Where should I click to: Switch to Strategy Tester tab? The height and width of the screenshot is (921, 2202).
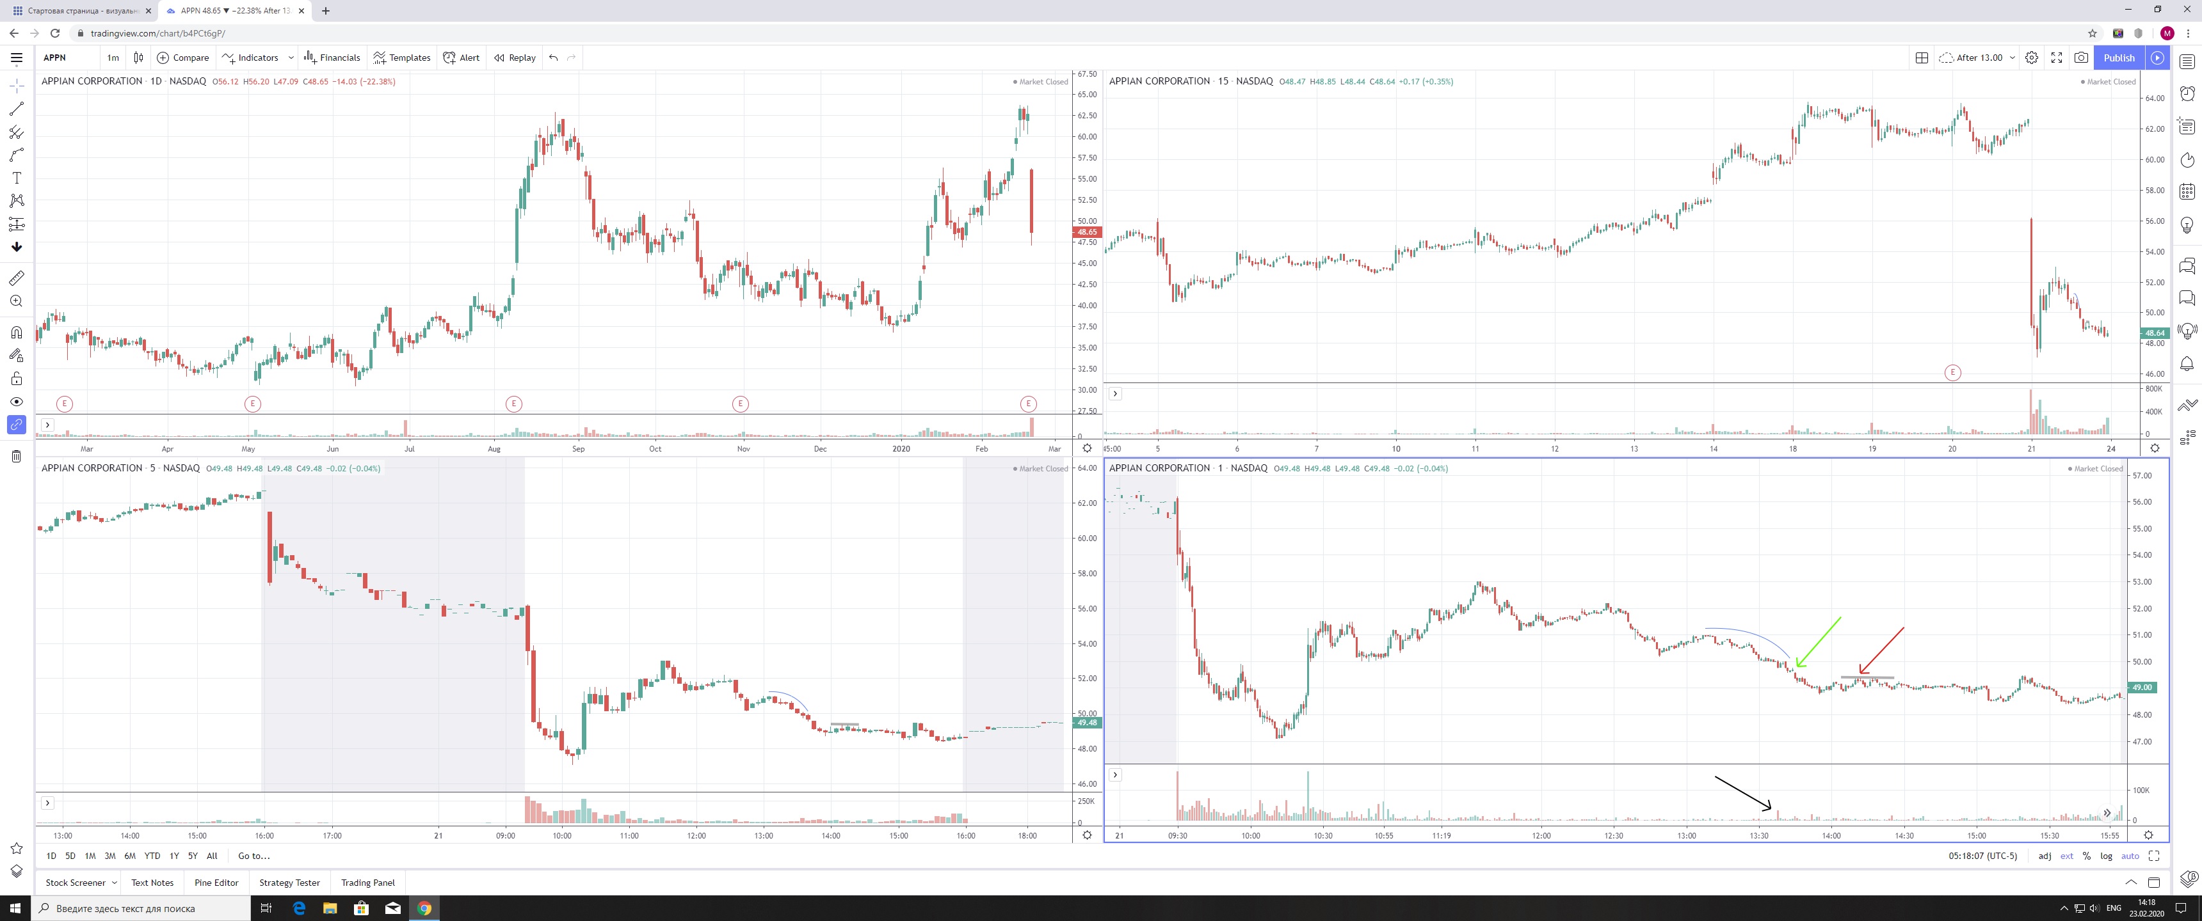(x=289, y=883)
